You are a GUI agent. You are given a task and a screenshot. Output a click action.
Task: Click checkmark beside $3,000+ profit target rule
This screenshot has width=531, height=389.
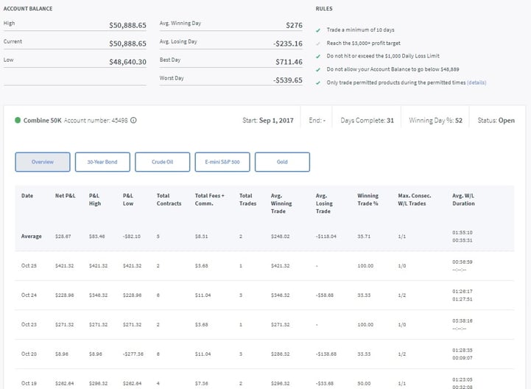point(317,43)
